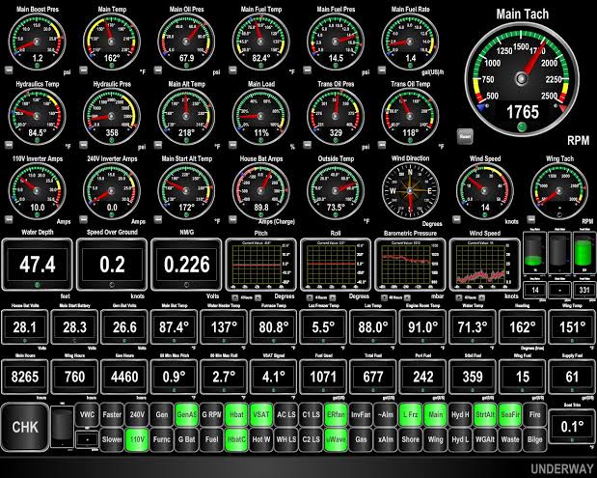Open the Main Oil Pres gauge
This screenshot has height=478, width=597.
pyautogui.click(x=186, y=42)
